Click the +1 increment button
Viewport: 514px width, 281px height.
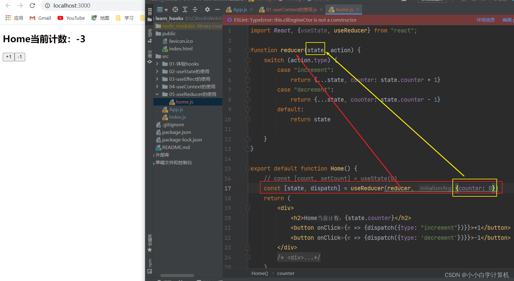[x=8, y=57]
